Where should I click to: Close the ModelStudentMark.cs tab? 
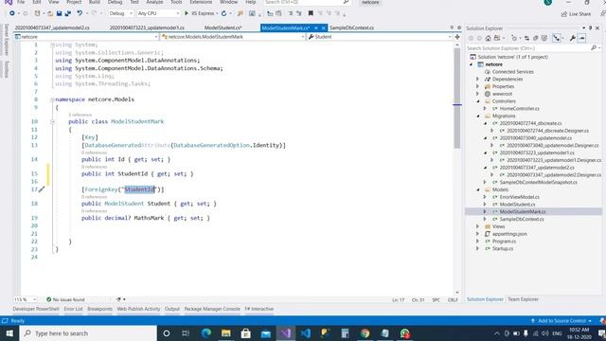pyautogui.click(x=324, y=27)
